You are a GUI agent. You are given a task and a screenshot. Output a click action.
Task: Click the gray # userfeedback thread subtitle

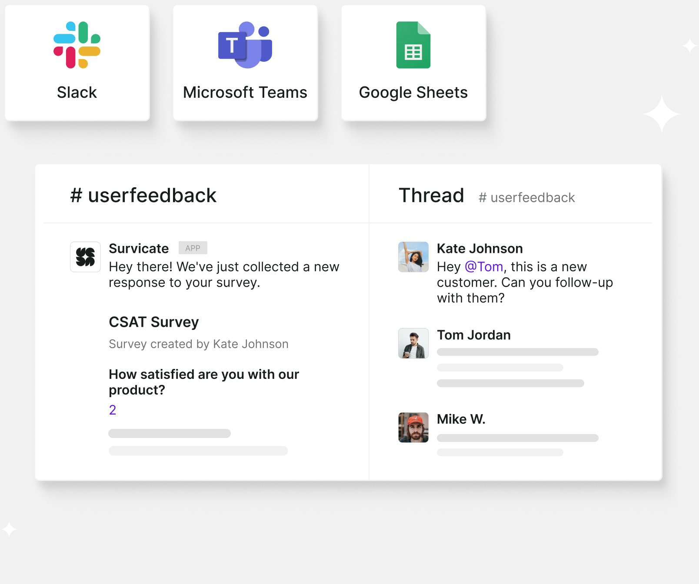(527, 198)
